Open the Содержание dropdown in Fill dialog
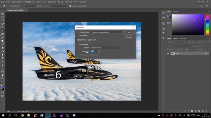211x118 pixels. click(x=106, y=32)
